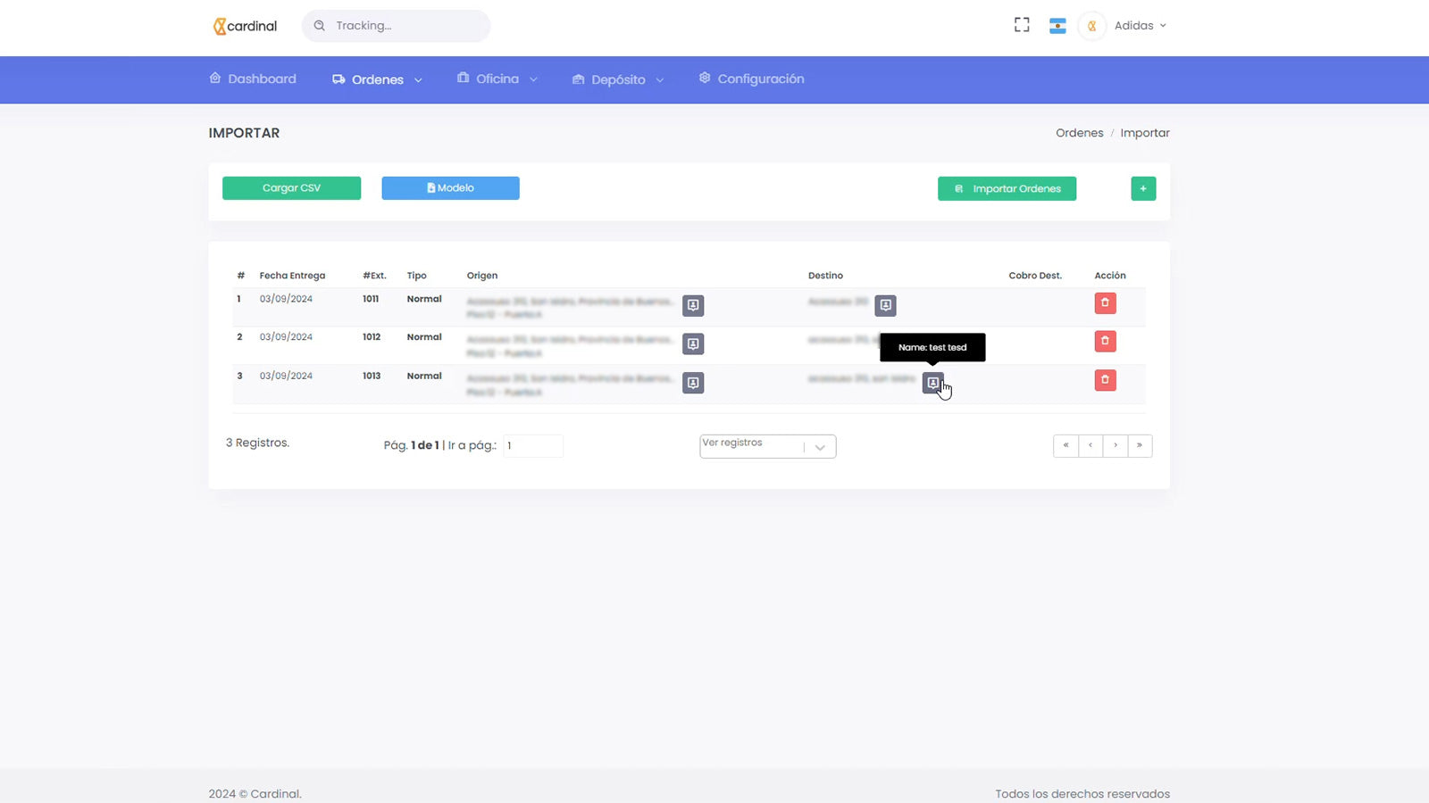Image resolution: width=1429 pixels, height=803 pixels.
Task: Delete order row 1012 with trash icon
Action: click(1105, 342)
